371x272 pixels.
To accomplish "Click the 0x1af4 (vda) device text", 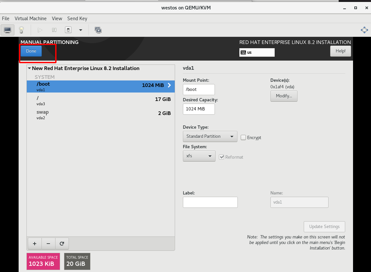I will 282,87.
